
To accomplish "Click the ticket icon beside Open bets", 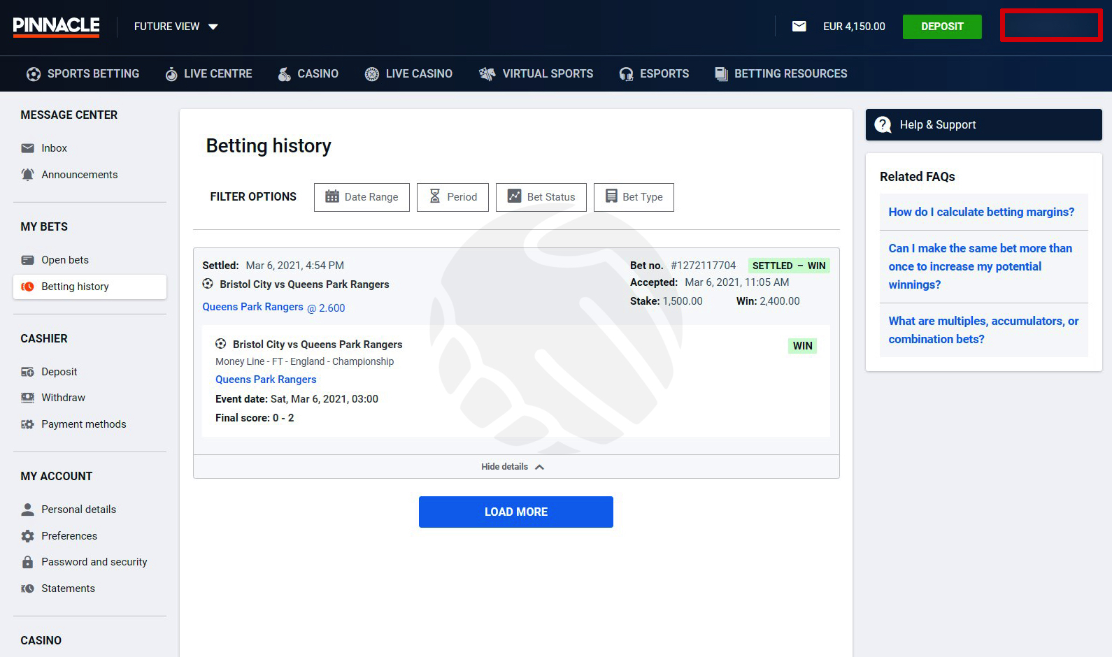I will (x=27, y=260).
